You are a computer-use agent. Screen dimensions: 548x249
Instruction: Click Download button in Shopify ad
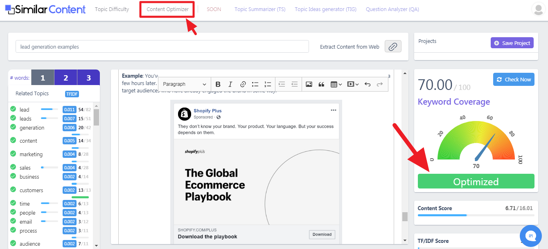[322, 234]
